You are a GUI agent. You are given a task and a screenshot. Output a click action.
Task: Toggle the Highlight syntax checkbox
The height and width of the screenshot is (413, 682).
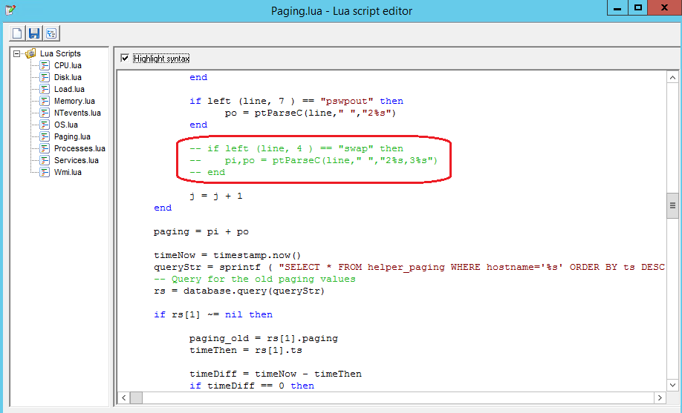[125, 58]
